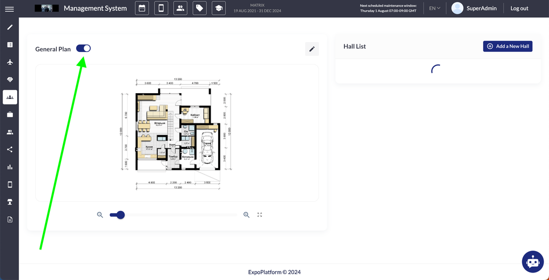Click the calendar icon in top bar
The image size is (549, 280).
tap(142, 9)
